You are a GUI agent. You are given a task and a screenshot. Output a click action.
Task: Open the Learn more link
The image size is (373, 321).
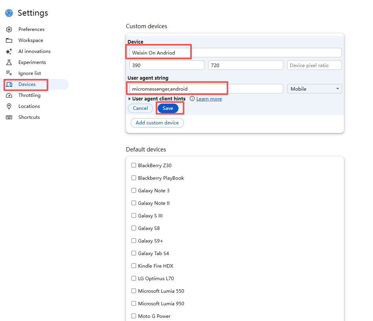[209, 99]
